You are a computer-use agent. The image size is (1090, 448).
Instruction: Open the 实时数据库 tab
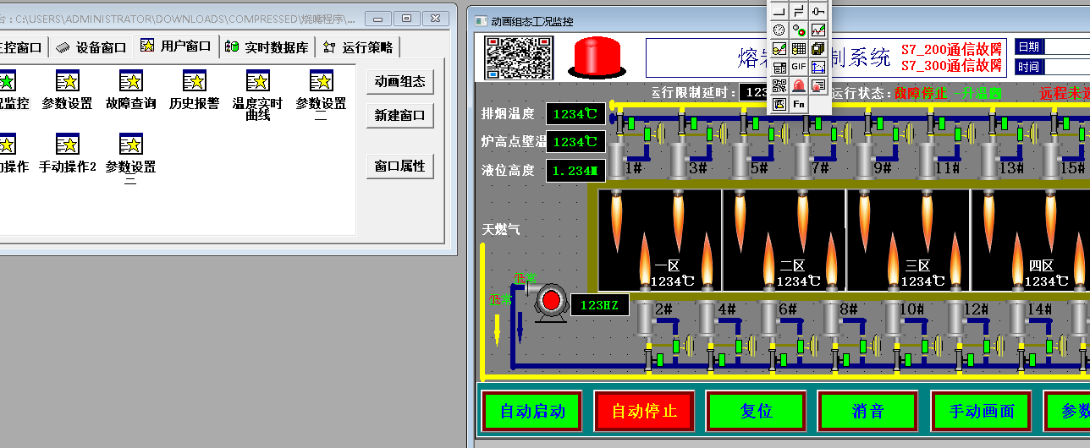pyautogui.click(x=268, y=47)
